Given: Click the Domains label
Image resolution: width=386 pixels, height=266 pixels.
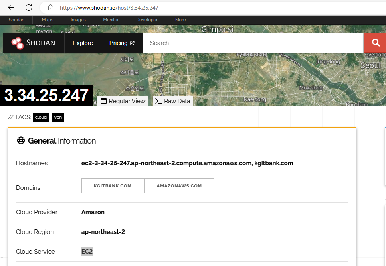Looking at the screenshot, I should 28,188.
